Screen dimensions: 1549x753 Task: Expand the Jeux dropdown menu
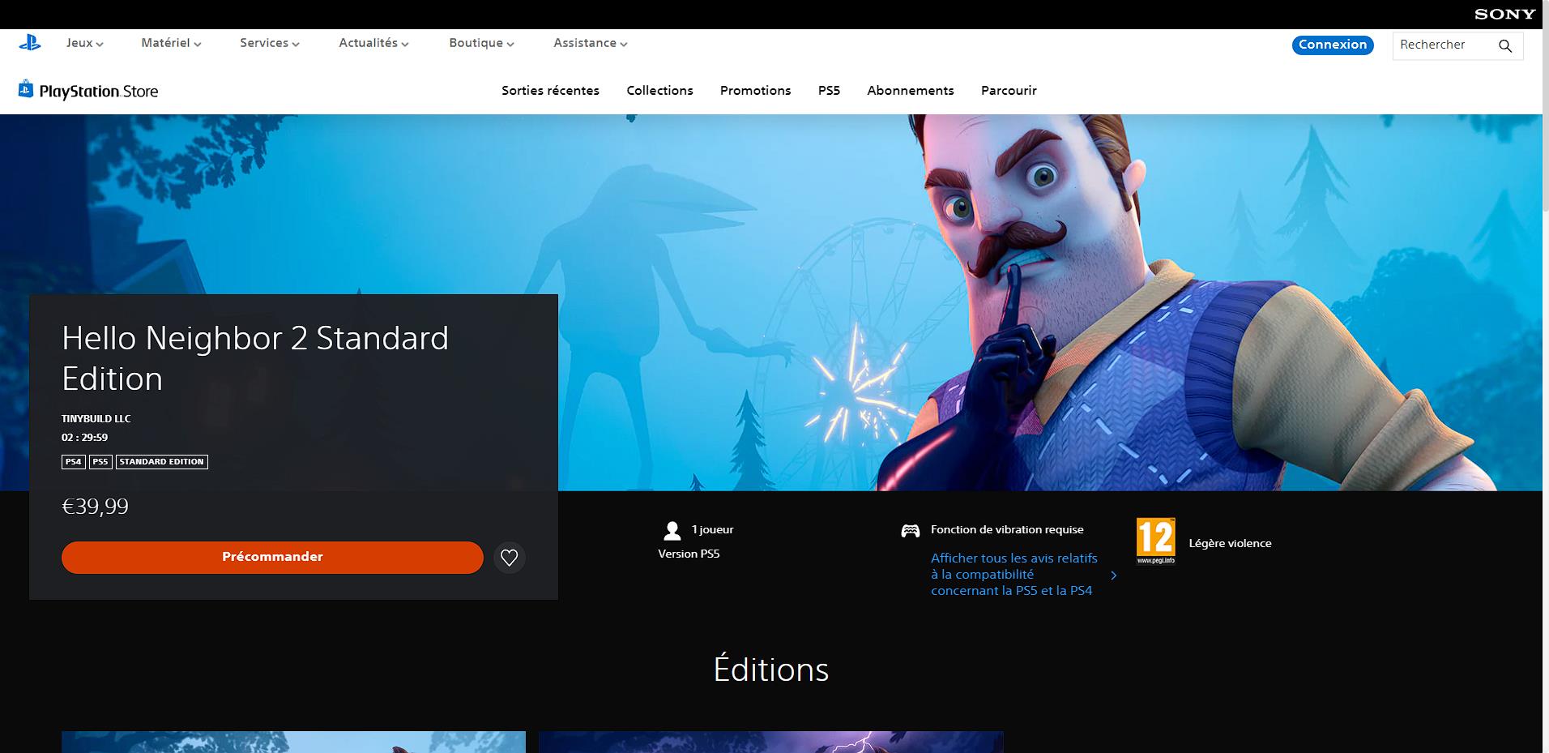[83, 44]
